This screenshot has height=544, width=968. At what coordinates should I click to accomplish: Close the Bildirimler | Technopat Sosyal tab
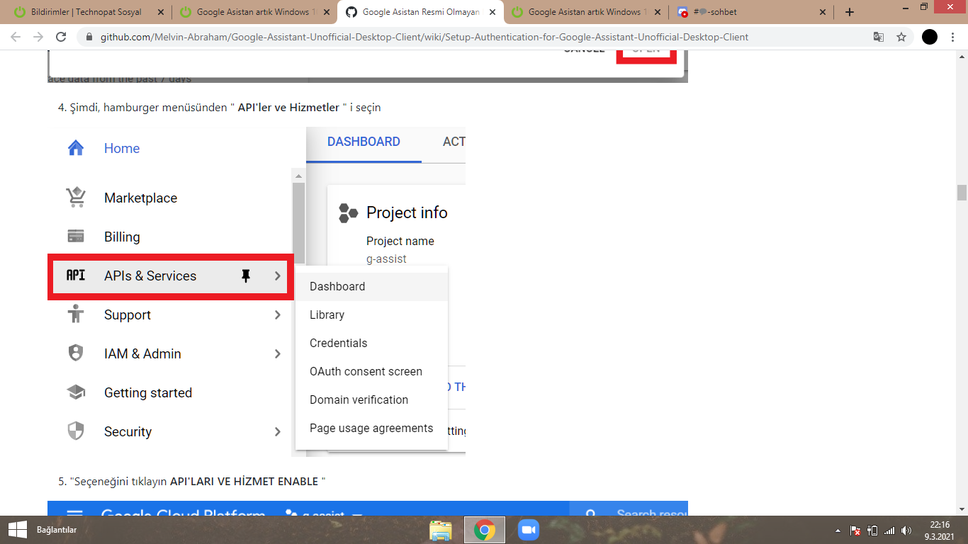[x=160, y=12]
